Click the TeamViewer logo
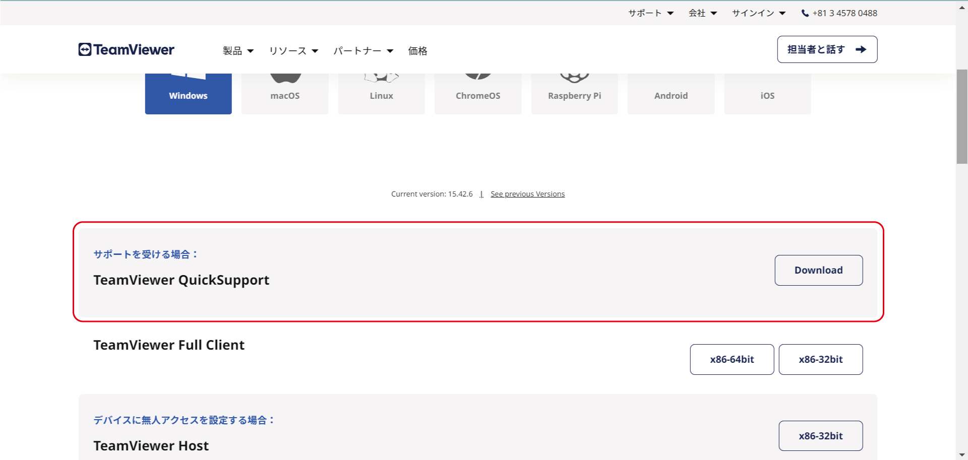 pyautogui.click(x=126, y=49)
